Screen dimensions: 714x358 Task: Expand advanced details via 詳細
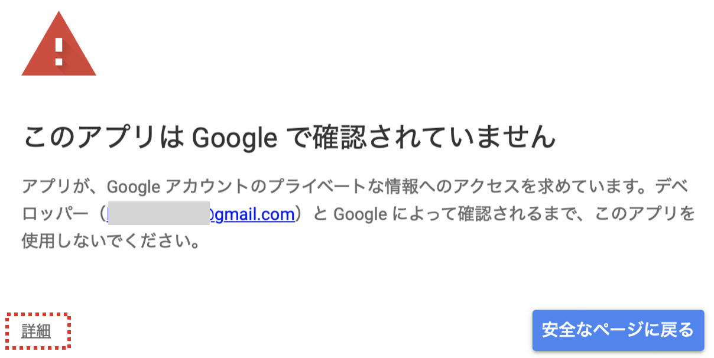[x=36, y=331]
